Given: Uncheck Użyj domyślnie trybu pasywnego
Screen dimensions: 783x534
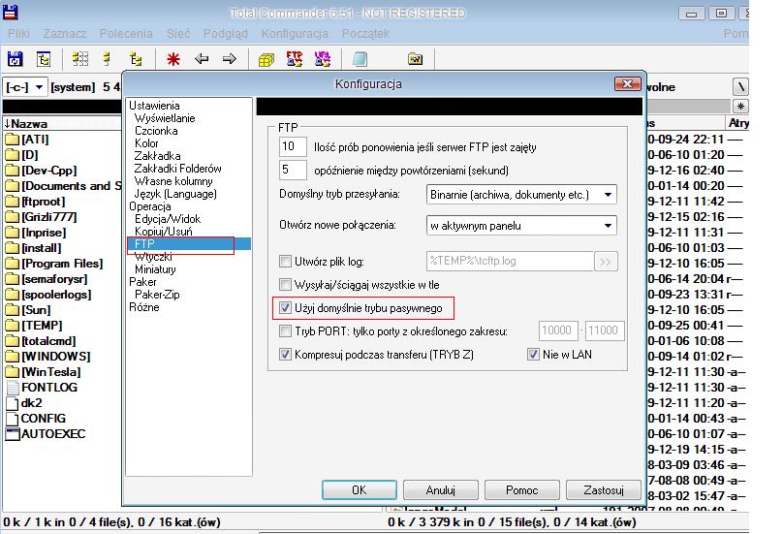Looking at the screenshot, I should pos(285,308).
